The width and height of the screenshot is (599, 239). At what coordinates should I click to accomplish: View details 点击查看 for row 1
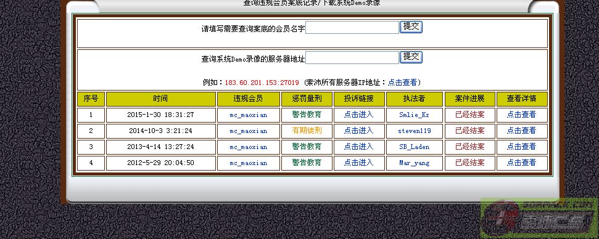tap(521, 115)
